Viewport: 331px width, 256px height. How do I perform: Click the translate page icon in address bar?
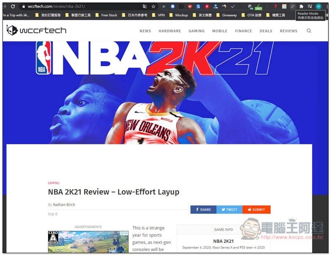point(145,7)
